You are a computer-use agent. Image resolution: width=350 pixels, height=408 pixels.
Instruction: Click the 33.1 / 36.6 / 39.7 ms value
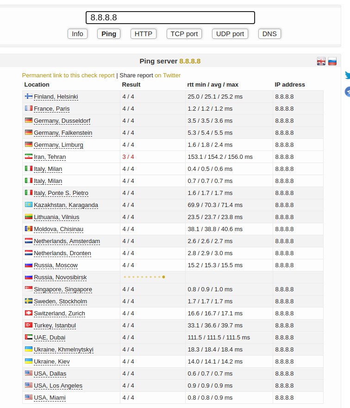pyautogui.click(x=215, y=326)
